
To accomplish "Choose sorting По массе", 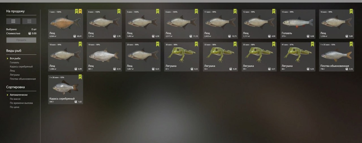I will [x=15, y=99].
